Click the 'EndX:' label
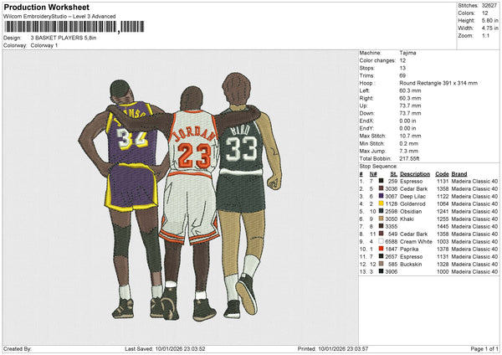The image size is (502, 355). (x=366, y=121)
